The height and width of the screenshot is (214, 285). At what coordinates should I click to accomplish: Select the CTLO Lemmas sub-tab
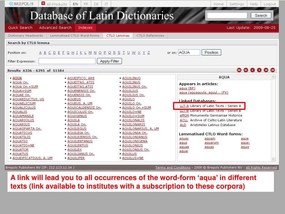click(x=118, y=36)
